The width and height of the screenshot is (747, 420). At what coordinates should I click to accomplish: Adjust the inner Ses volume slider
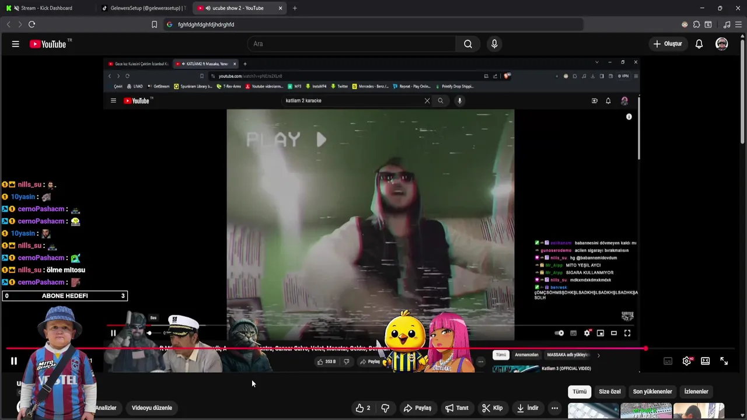pyautogui.click(x=153, y=333)
